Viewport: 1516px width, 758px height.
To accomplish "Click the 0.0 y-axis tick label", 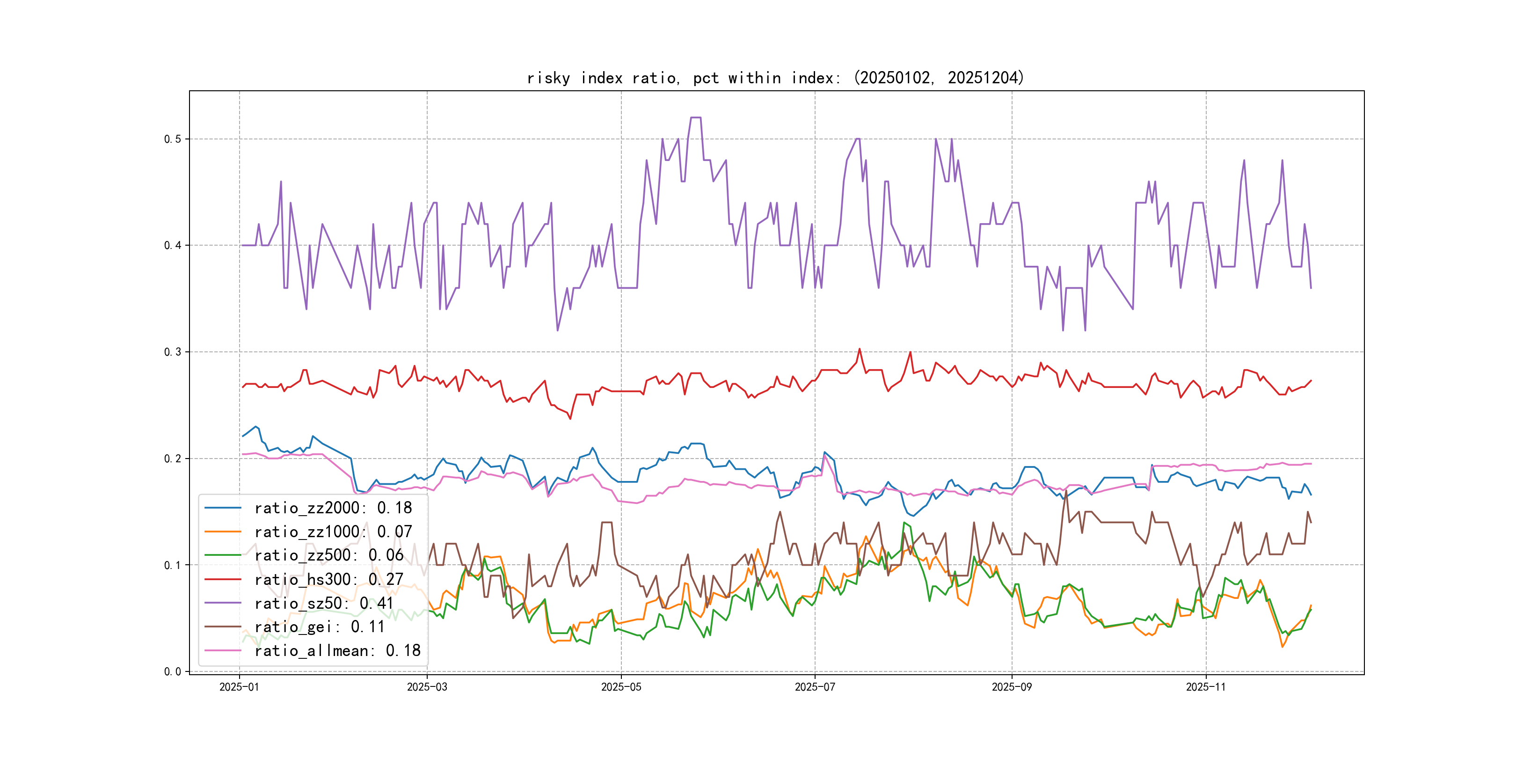I will [173, 671].
